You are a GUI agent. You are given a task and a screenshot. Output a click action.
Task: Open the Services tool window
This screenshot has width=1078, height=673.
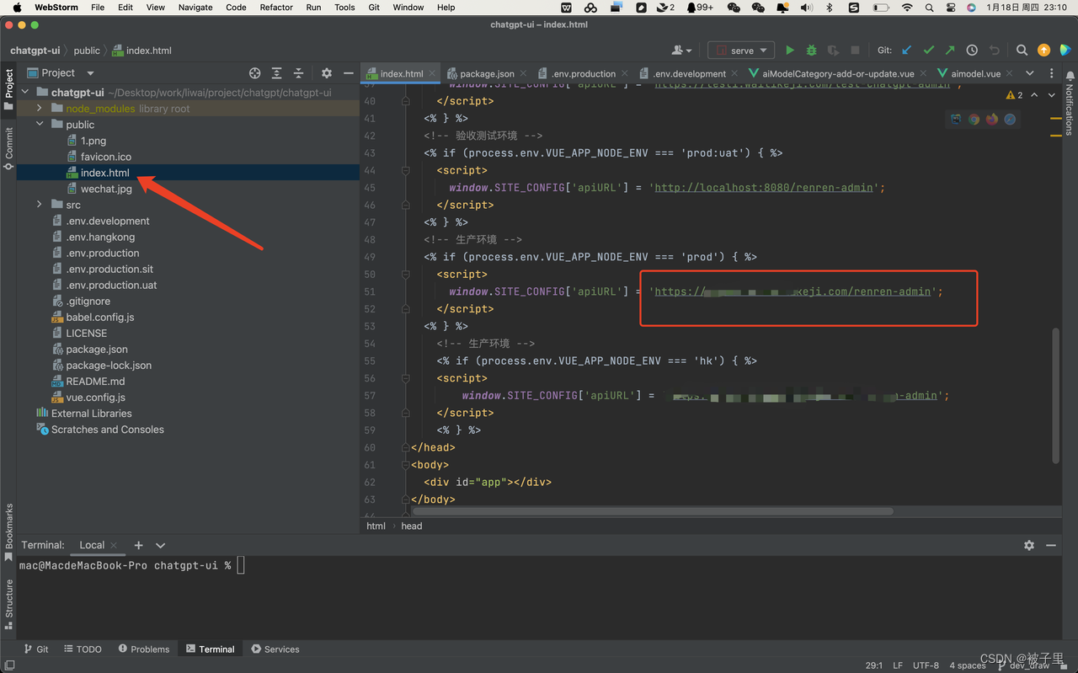coord(275,649)
